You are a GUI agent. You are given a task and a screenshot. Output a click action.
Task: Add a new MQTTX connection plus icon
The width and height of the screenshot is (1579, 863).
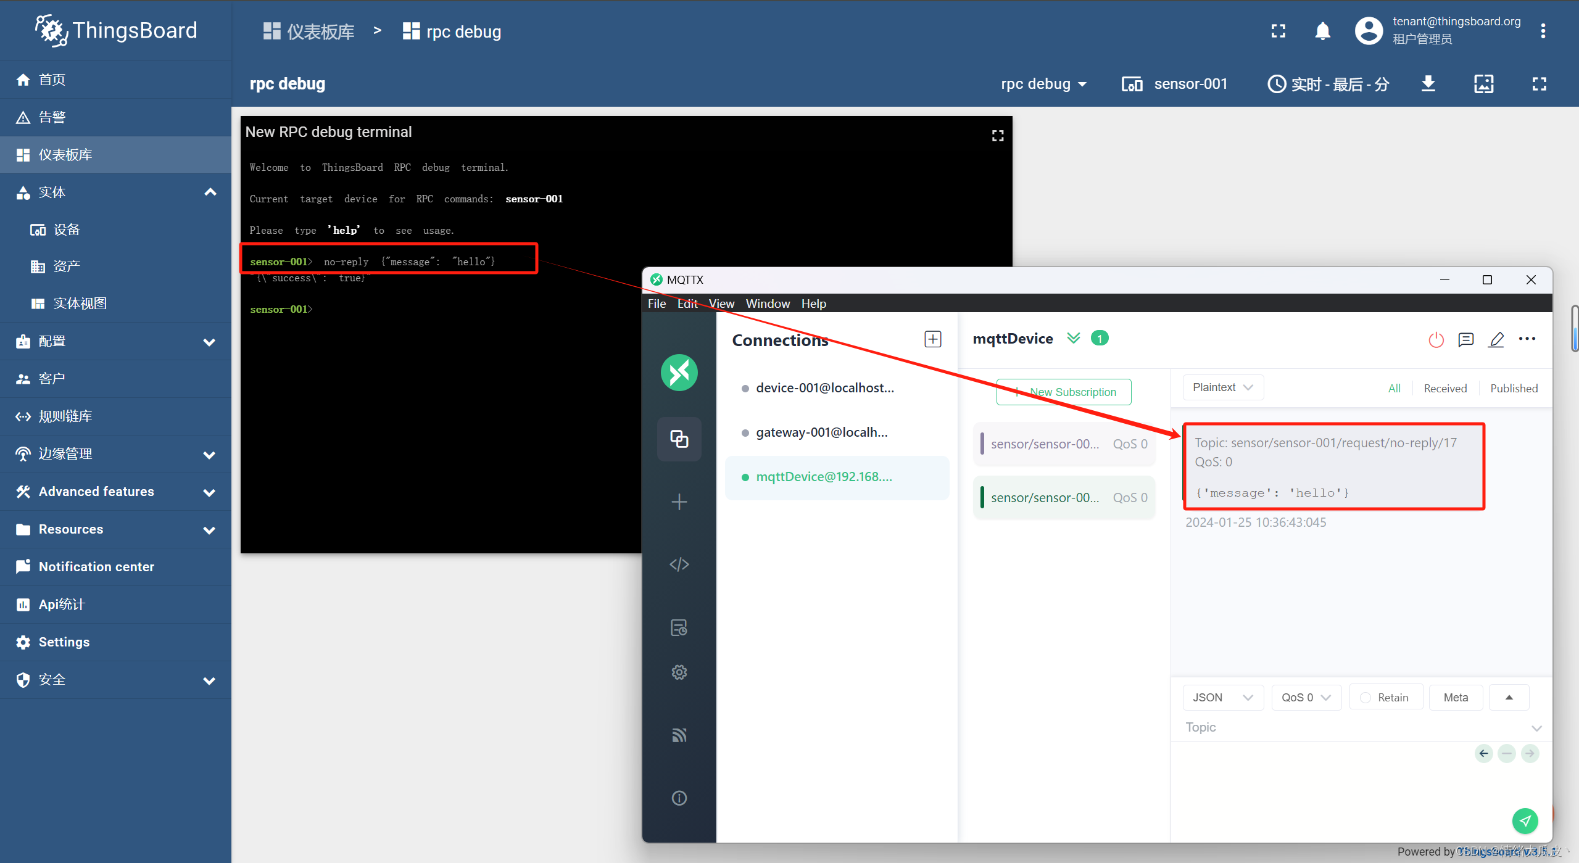pyautogui.click(x=932, y=339)
